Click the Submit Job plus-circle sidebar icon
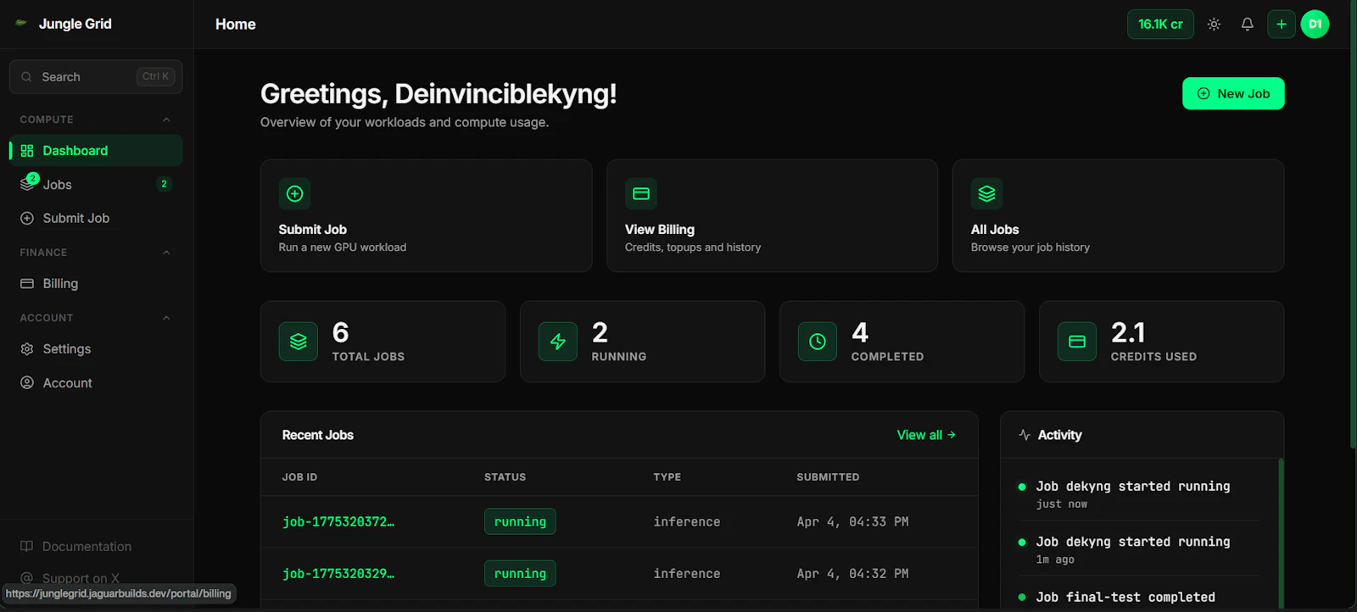Screen dimensions: 1357x612 (27, 218)
